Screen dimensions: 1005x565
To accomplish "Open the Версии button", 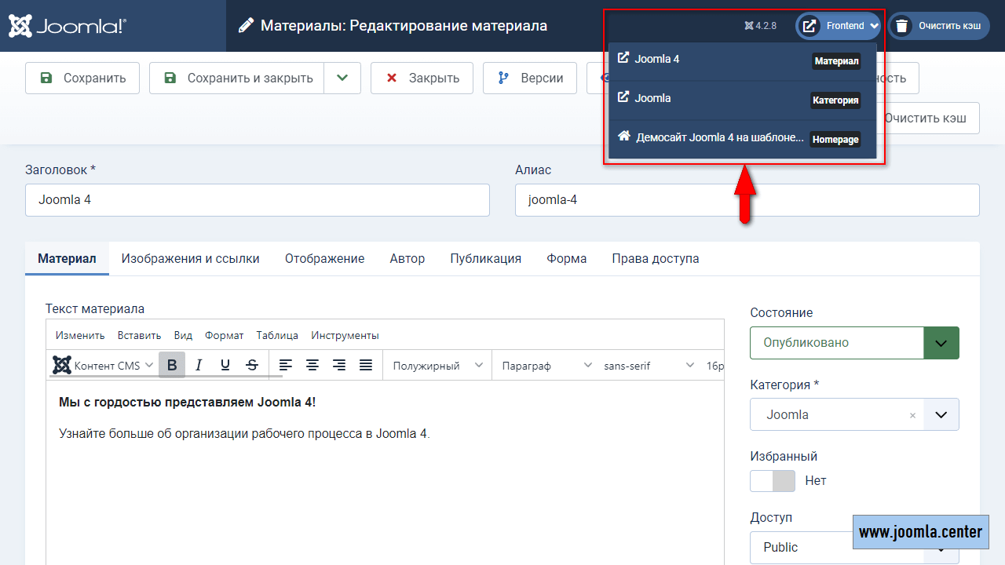I will pyautogui.click(x=530, y=78).
